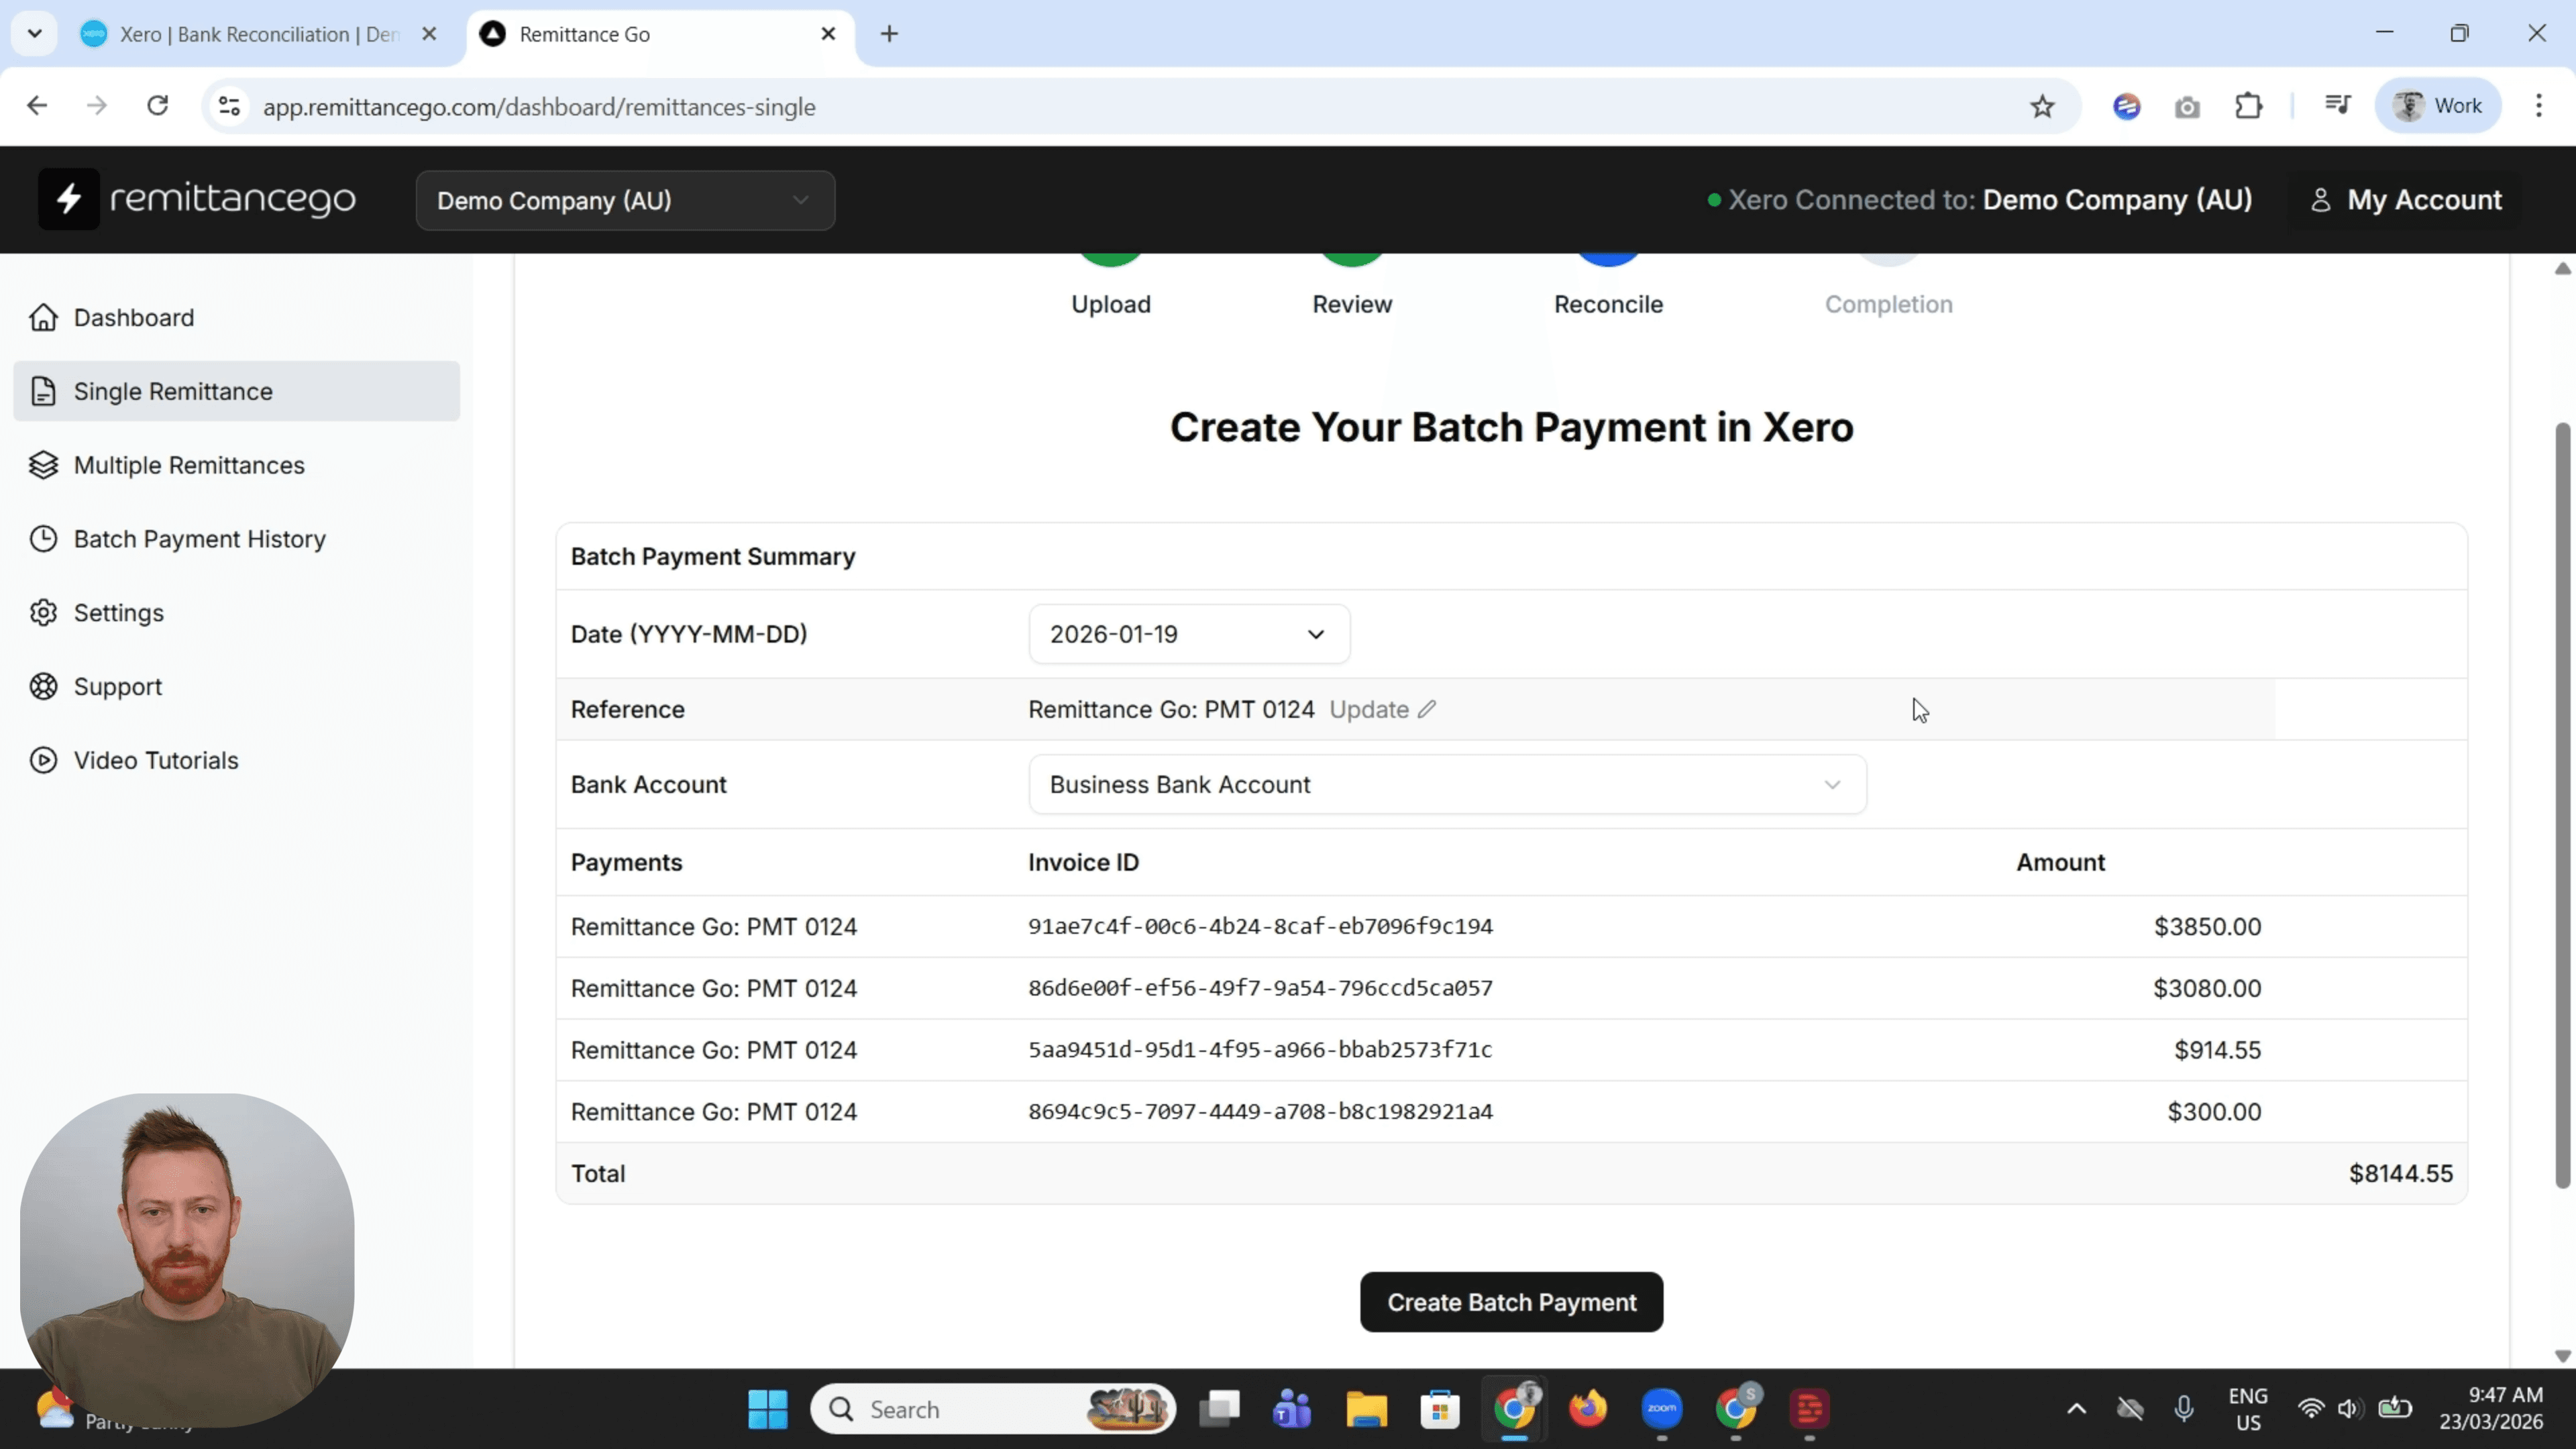Close the Xero Bank Reconciliation tab
The image size is (2576, 1449).
429,34
